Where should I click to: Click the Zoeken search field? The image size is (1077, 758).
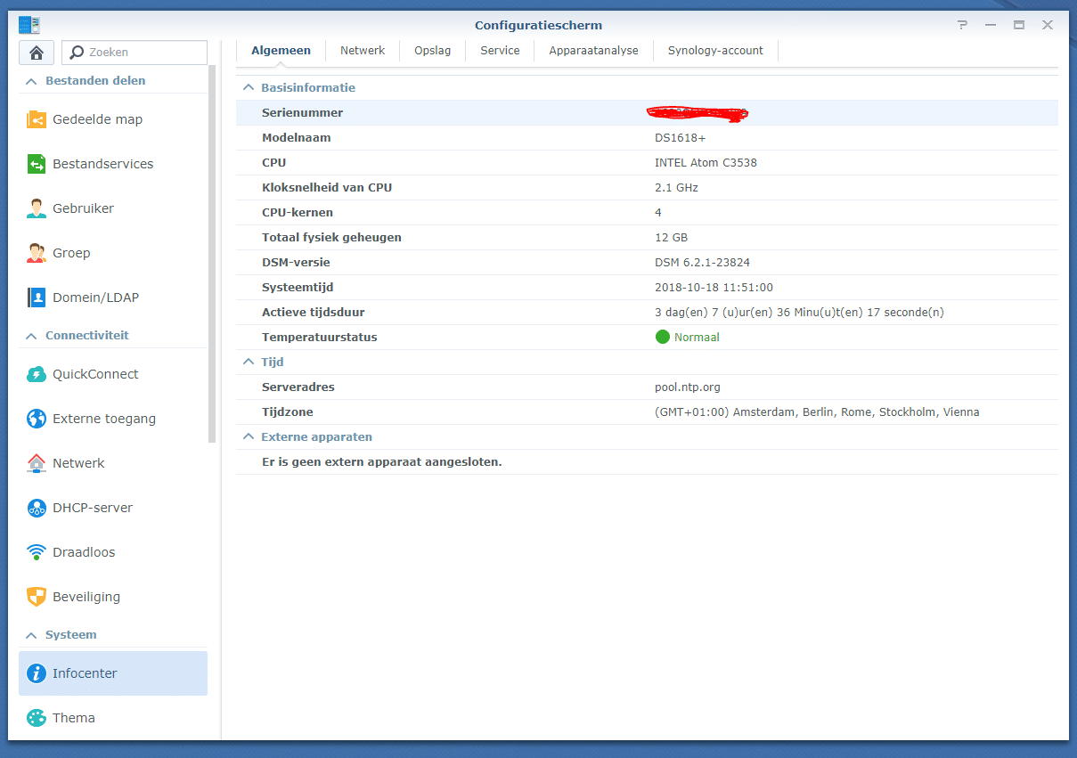(x=134, y=53)
